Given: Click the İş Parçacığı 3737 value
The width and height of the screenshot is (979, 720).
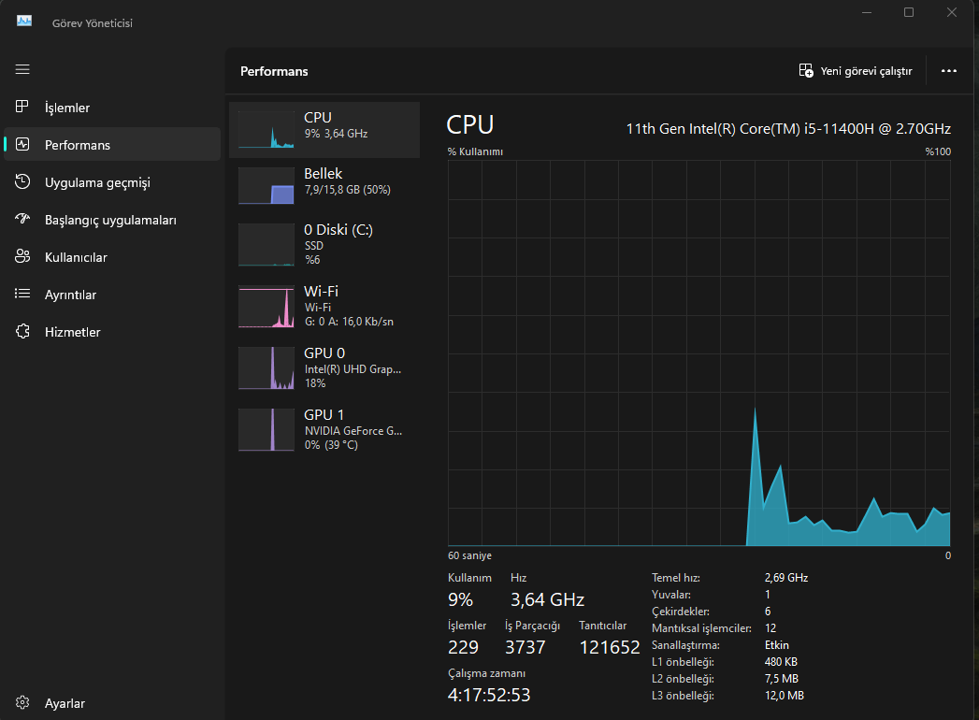Looking at the screenshot, I should pyautogui.click(x=525, y=647).
